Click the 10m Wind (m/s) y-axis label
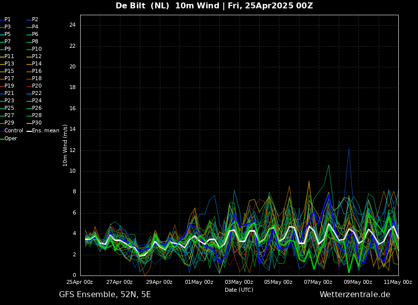The height and width of the screenshot is (305, 418). pos(65,145)
